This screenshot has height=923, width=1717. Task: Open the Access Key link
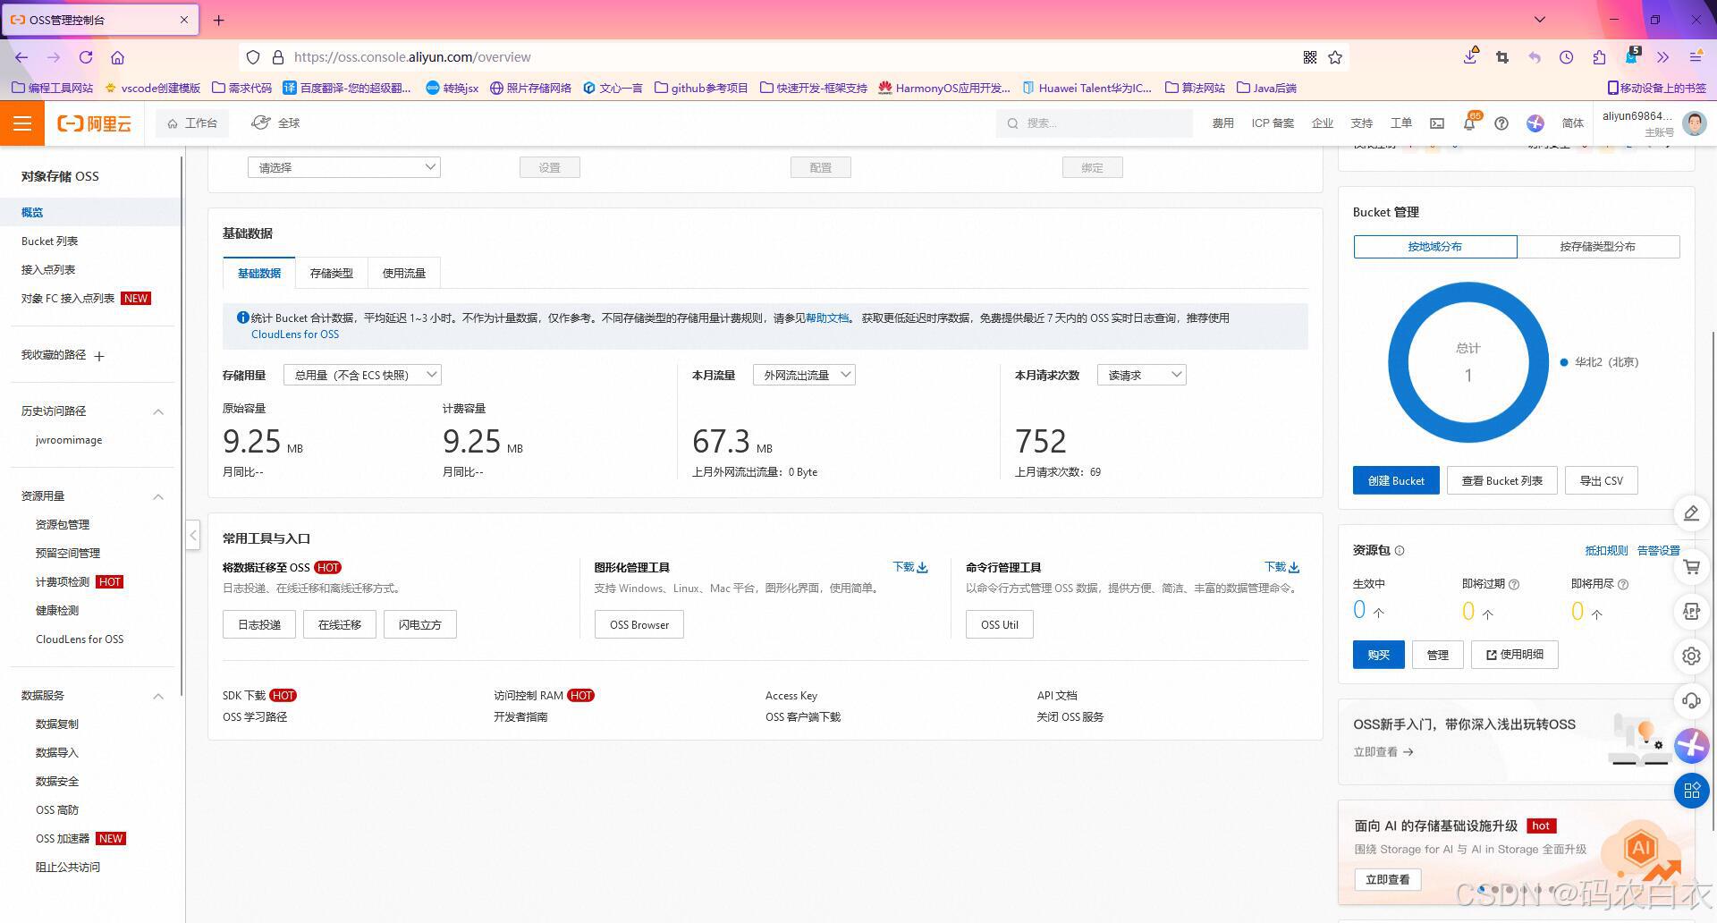(x=791, y=696)
